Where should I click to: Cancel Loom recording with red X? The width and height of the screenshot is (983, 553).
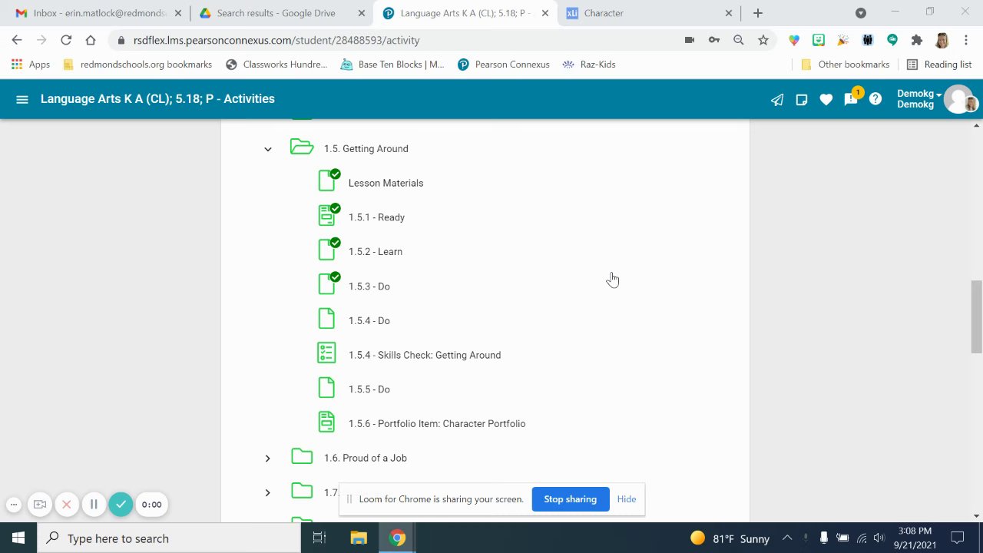[x=67, y=505]
